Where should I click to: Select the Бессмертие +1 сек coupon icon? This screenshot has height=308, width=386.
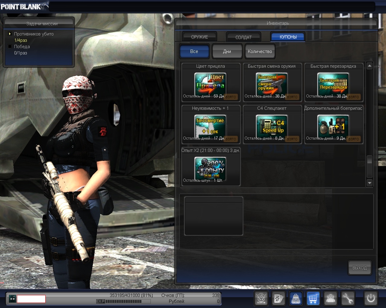coord(210,126)
